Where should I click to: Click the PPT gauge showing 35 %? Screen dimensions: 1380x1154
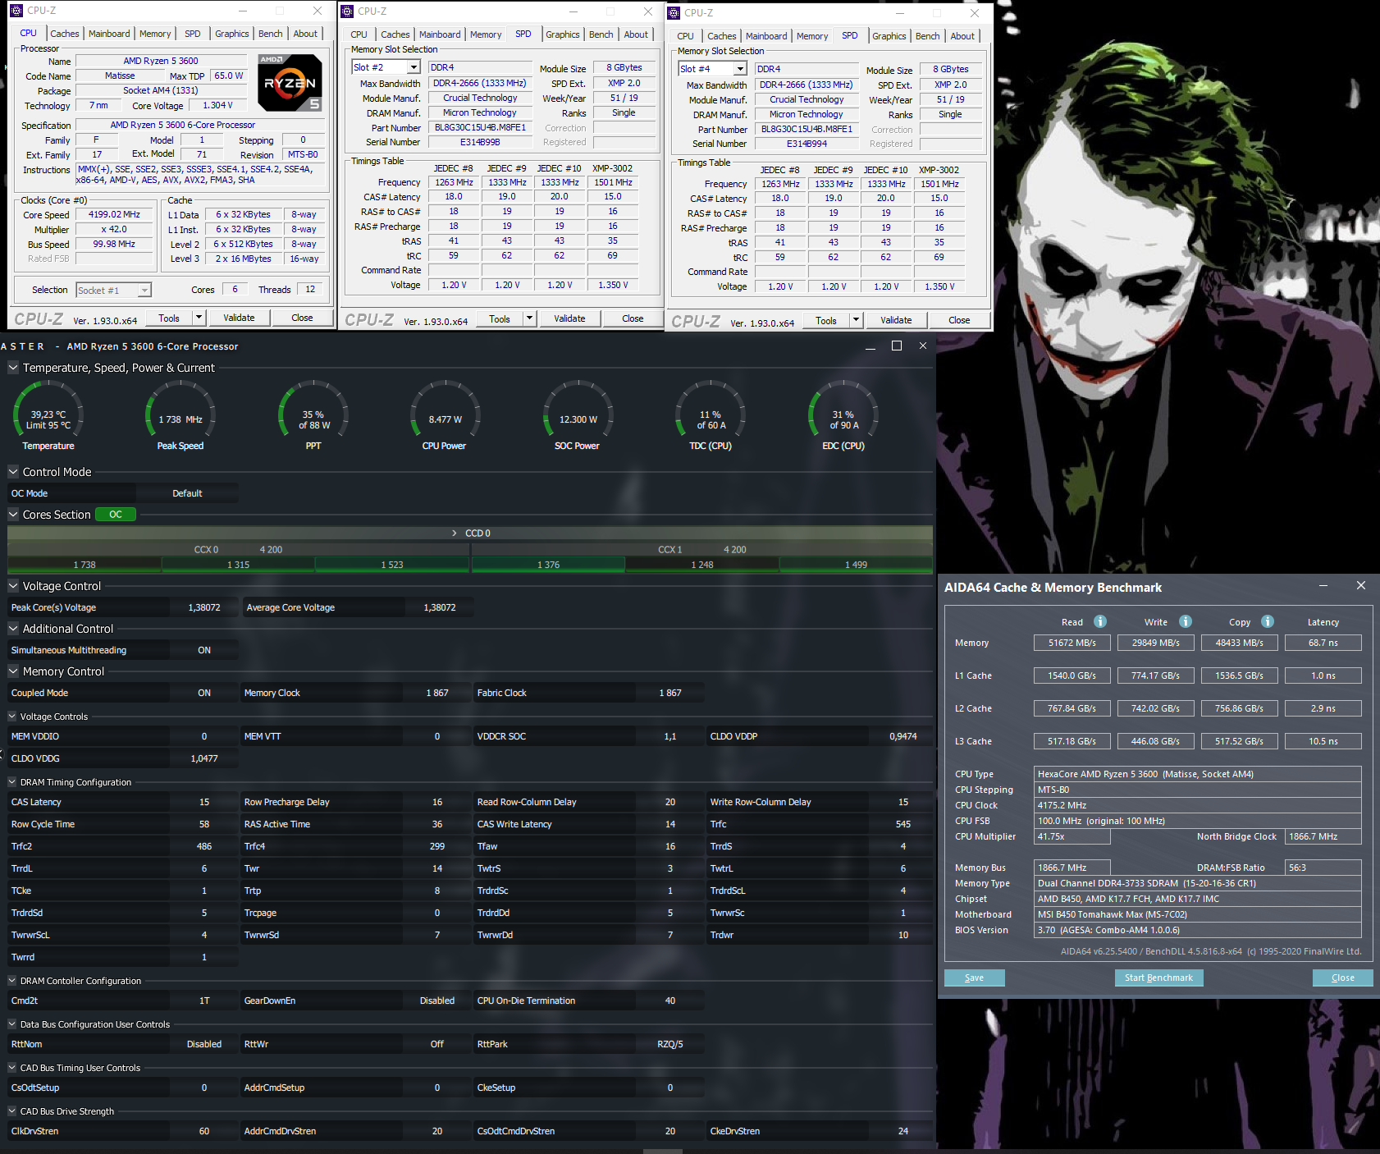[313, 414]
